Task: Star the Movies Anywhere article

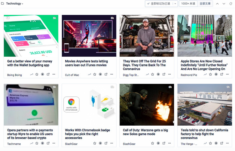Action: pyautogui.click(x=95, y=74)
